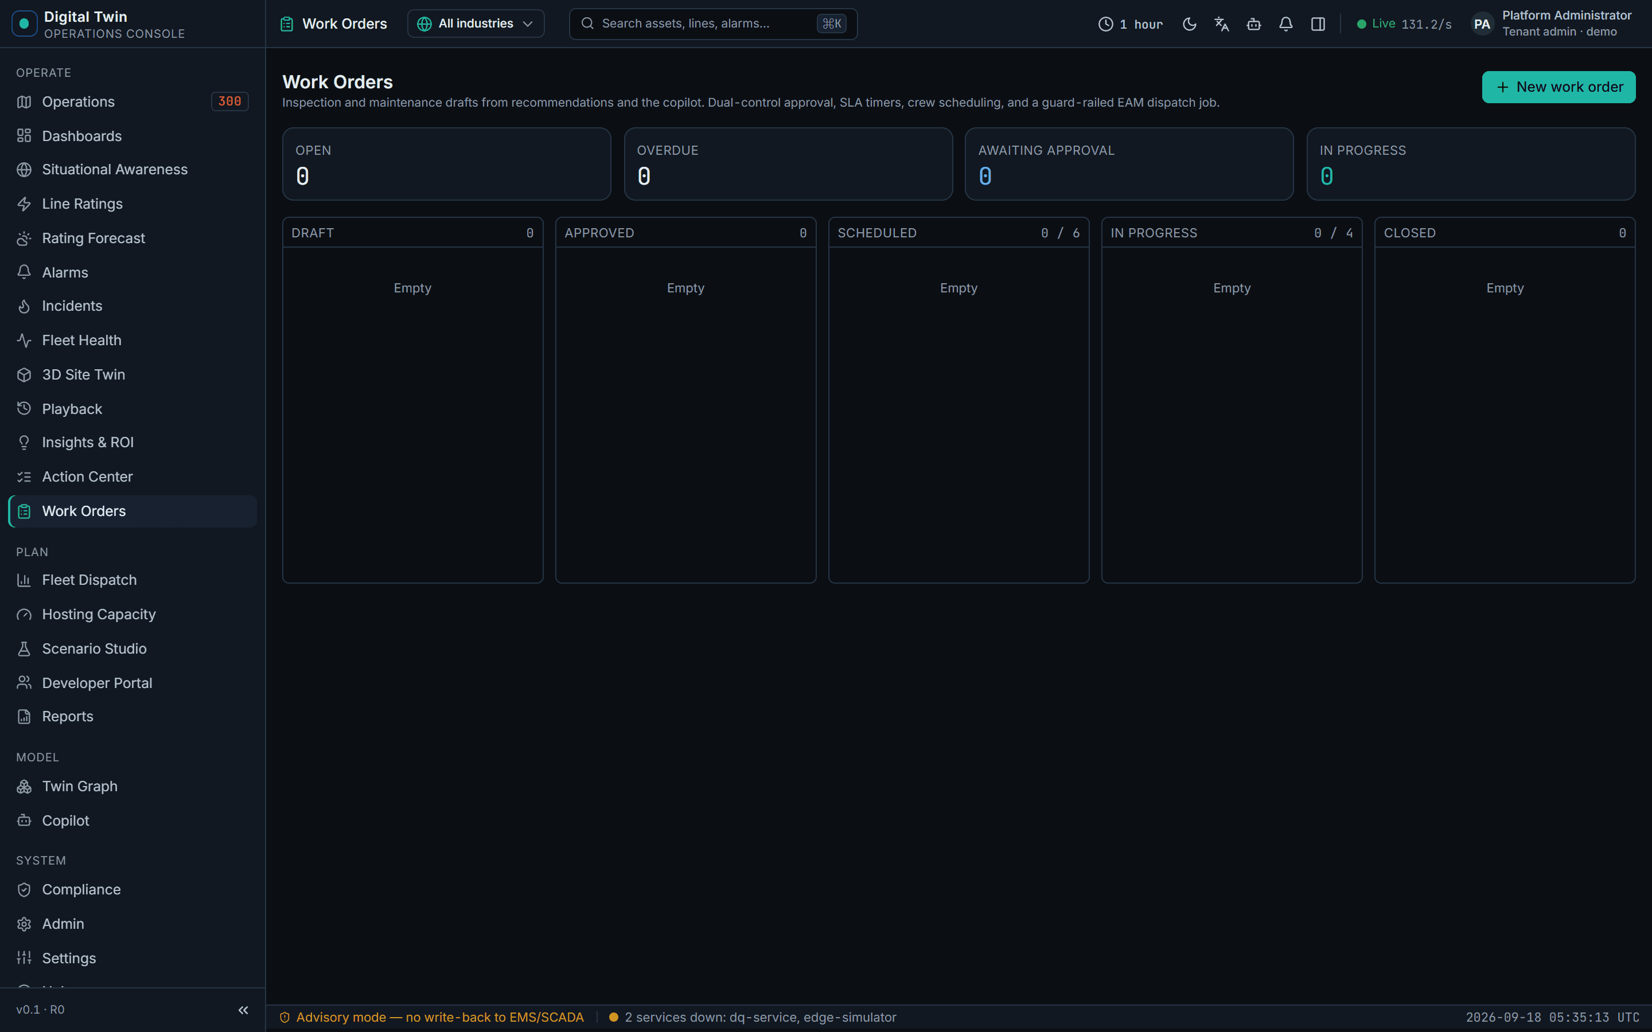The height and width of the screenshot is (1032, 1652).
Task: Click the Developer Portal users icon
Action: point(24,682)
